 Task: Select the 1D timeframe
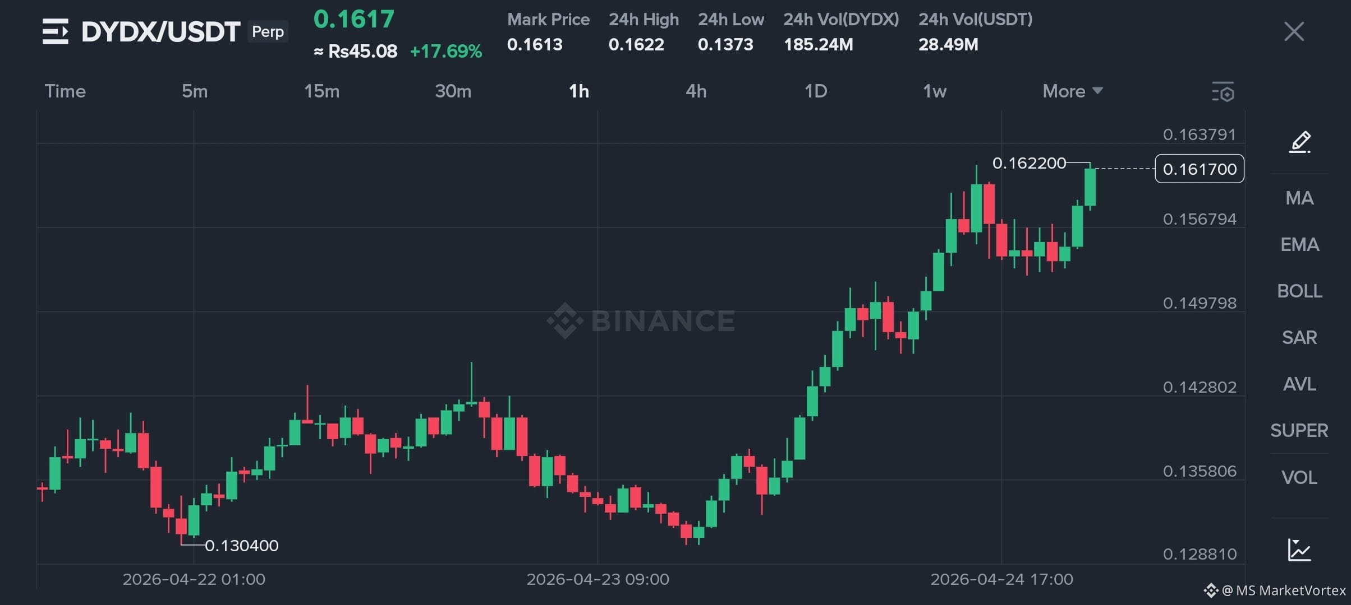(x=816, y=91)
